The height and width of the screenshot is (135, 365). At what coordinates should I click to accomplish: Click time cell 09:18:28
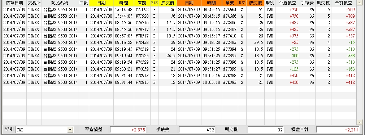[x=211, y=42]
